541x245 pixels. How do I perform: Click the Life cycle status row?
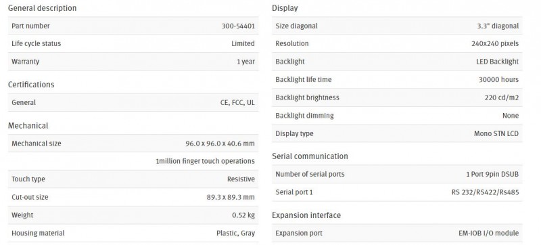click(x=133, y=43)
